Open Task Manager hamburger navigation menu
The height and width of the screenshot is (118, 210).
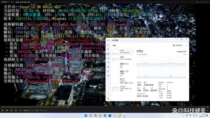coord(108,45)
